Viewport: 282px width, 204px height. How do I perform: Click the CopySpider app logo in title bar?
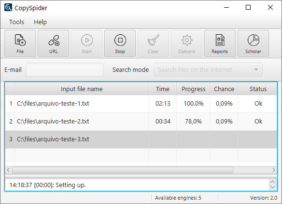[x=8, y=8]
